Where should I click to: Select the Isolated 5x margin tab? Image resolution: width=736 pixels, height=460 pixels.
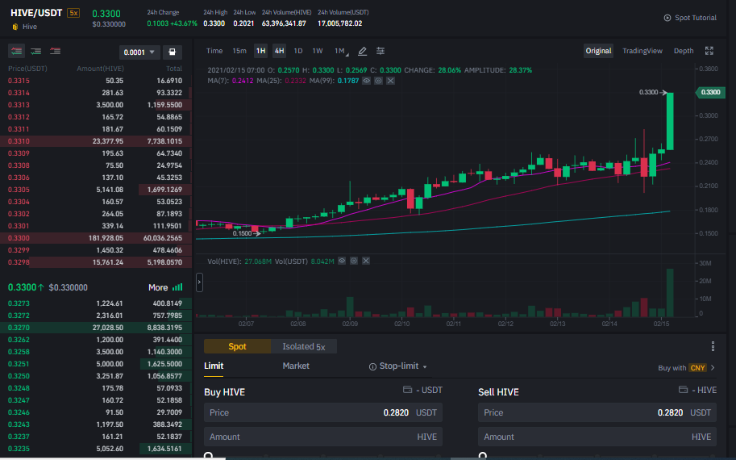coord(304,346)
